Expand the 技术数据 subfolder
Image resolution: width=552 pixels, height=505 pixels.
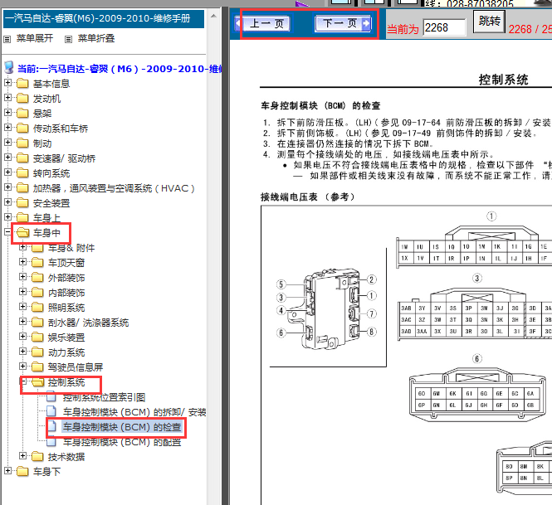point(23,456)
